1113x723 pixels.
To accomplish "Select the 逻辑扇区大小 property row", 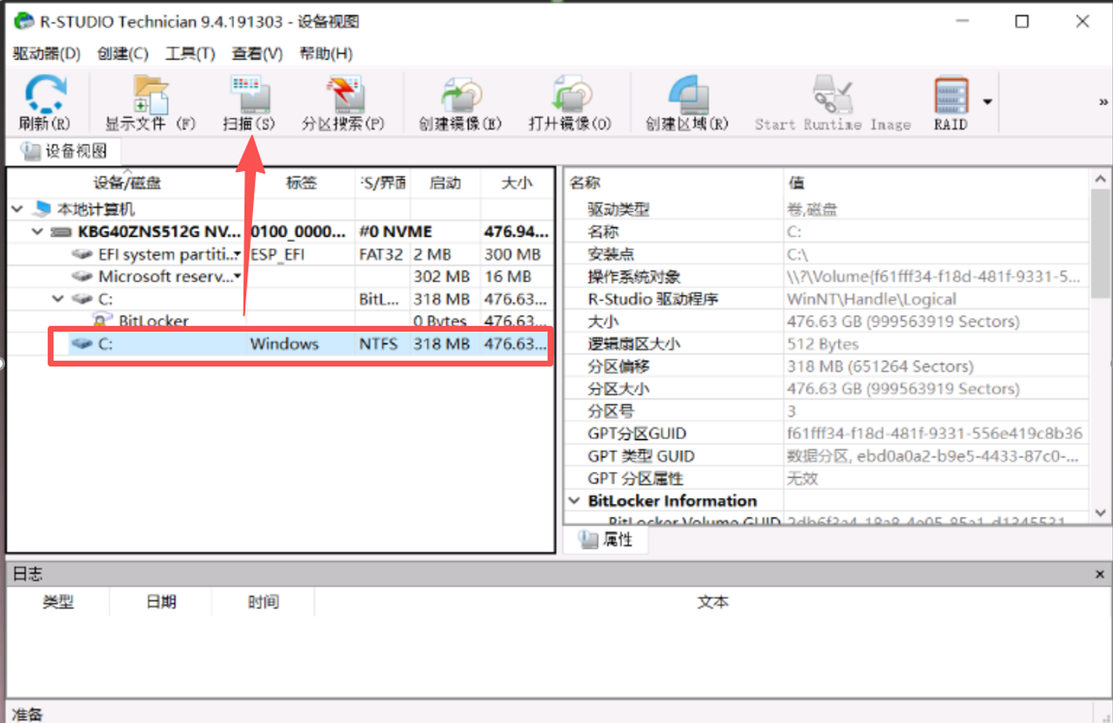I will coord(827,344).
